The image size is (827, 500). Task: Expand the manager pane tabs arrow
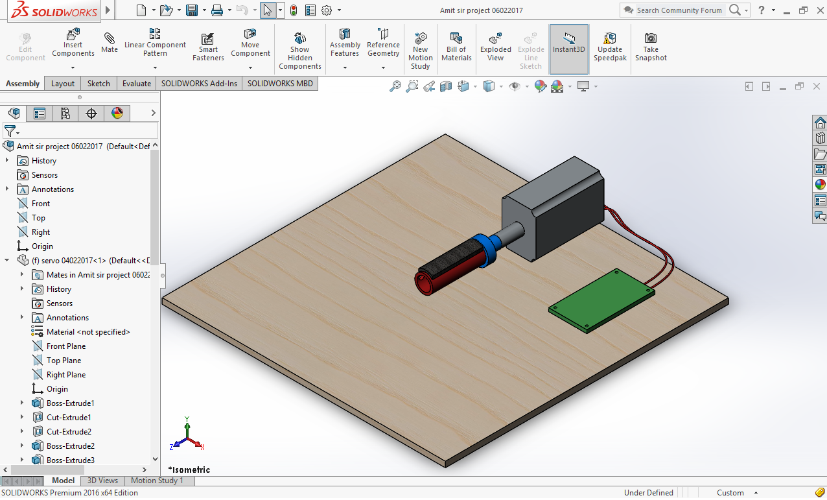154,113
